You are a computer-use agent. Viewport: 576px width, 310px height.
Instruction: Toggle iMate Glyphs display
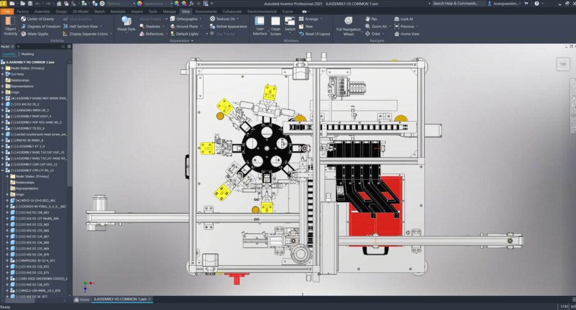click(x=34, y=34)
